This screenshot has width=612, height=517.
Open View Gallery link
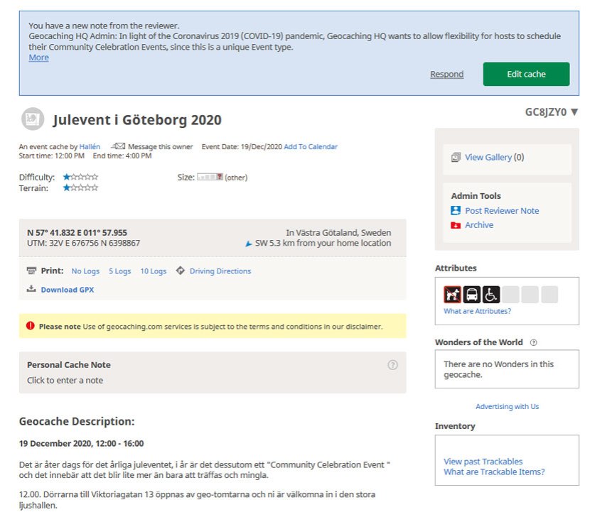tap(488, 158)
